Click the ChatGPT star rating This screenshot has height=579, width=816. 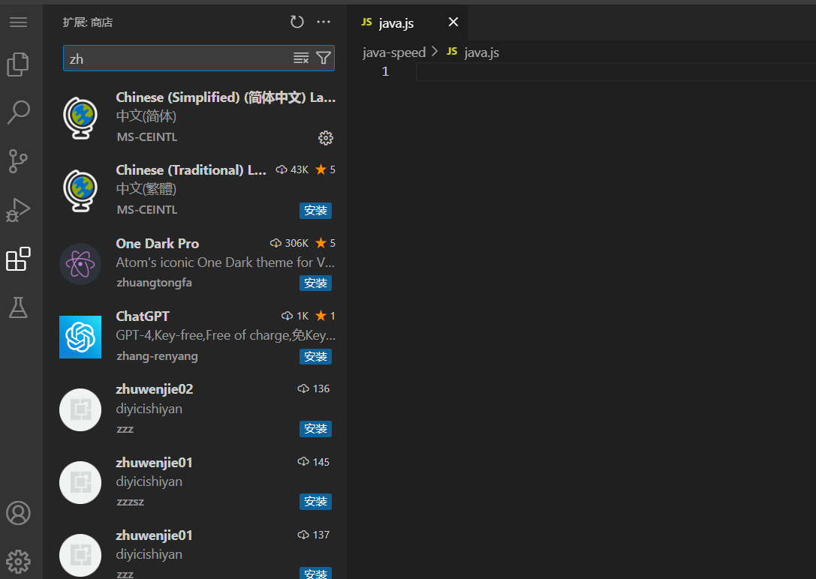pos(325,316)
